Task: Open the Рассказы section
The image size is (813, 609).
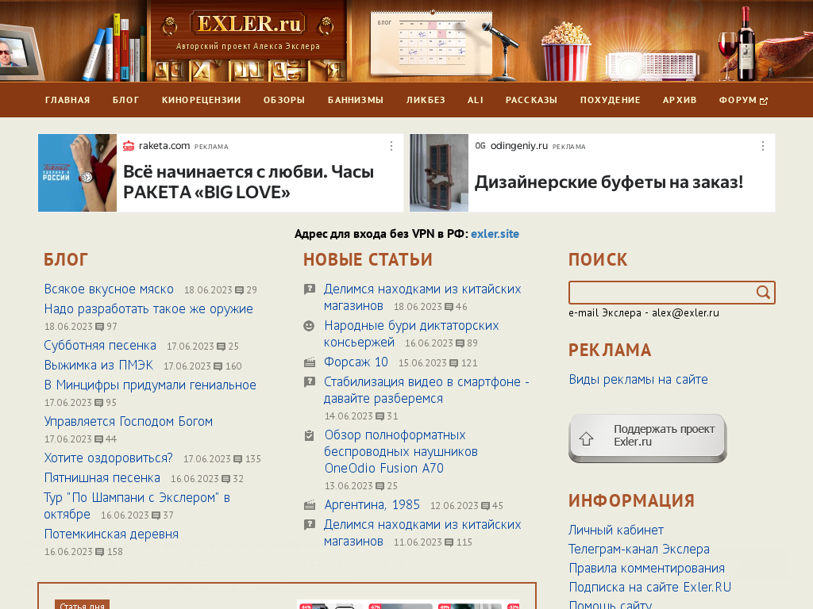Action: [x=531, y=100]
